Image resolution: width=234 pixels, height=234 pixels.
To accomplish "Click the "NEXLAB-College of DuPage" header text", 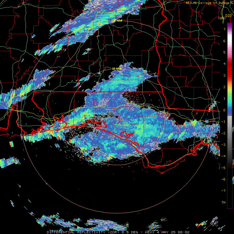I will point(207,3).
